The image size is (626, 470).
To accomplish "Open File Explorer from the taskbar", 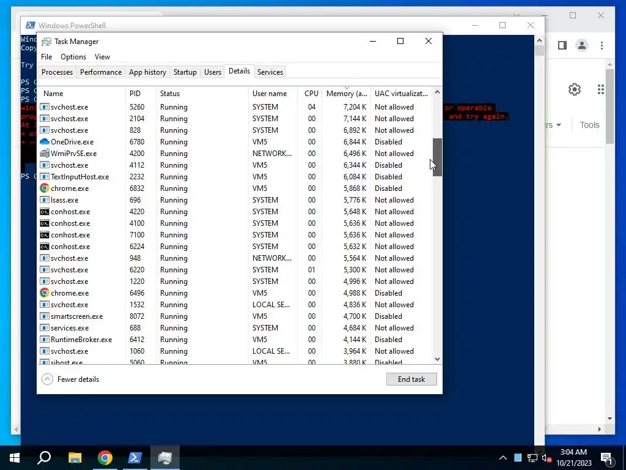I will (75, 458).
